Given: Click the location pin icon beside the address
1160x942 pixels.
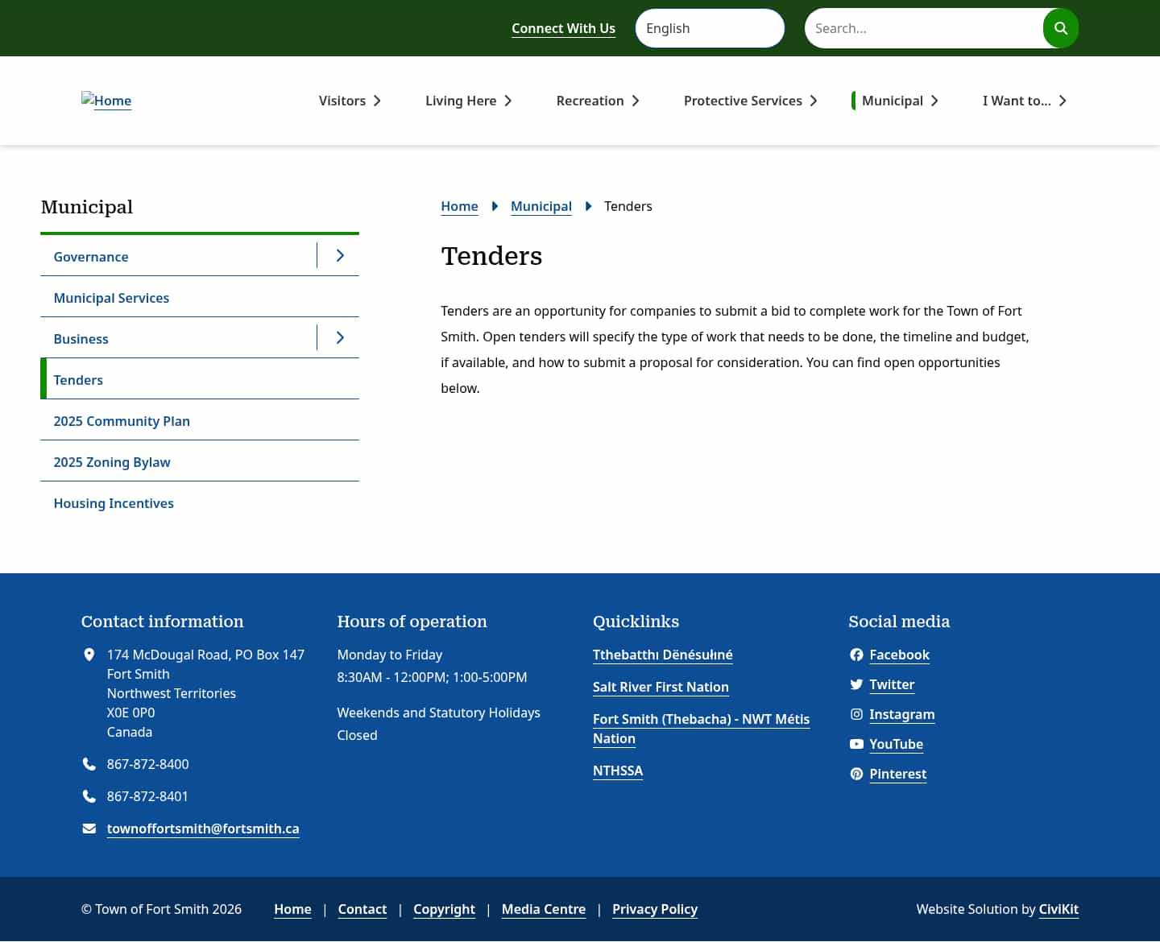Looking at the screenshot, I should 89,655.
